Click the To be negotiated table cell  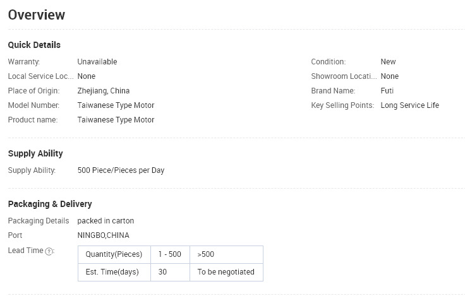227,272
